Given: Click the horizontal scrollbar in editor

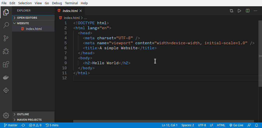Looking at the screenshot, I should 165,121.
